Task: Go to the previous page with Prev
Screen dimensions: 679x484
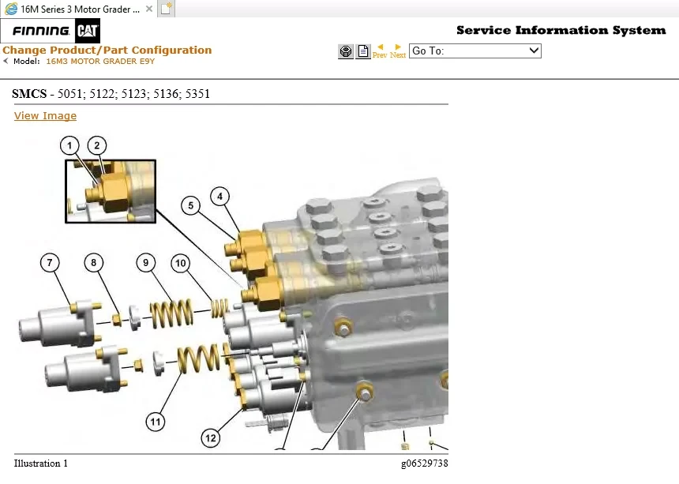Action: click(x=380, y=51)
